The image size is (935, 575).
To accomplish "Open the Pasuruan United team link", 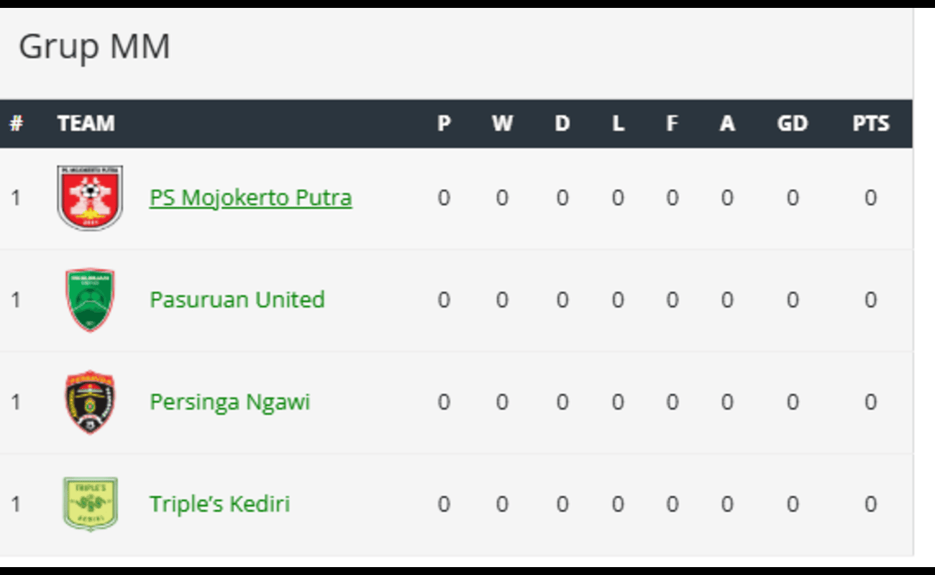I will click(237, 300).
